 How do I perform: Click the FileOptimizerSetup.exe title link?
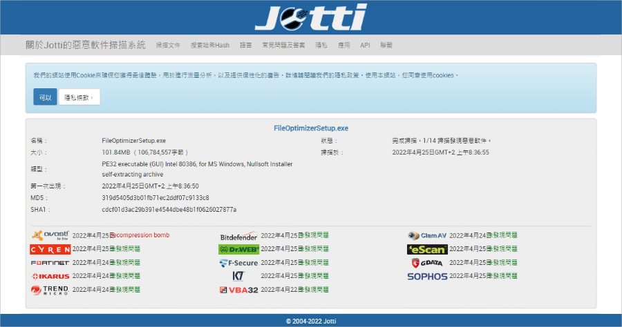311,128
